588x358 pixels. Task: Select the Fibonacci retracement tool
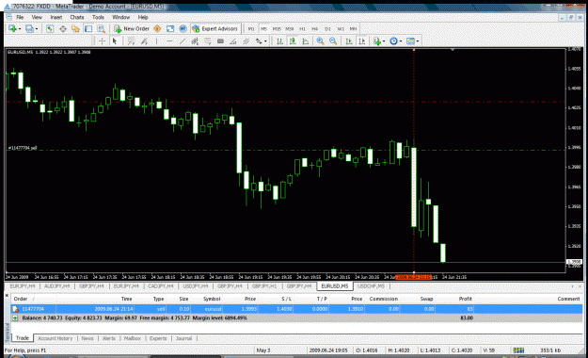(208, 41)
